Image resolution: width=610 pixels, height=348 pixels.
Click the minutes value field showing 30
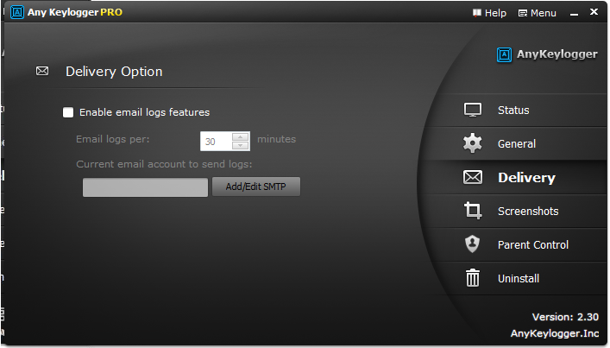tap(217, 142)
